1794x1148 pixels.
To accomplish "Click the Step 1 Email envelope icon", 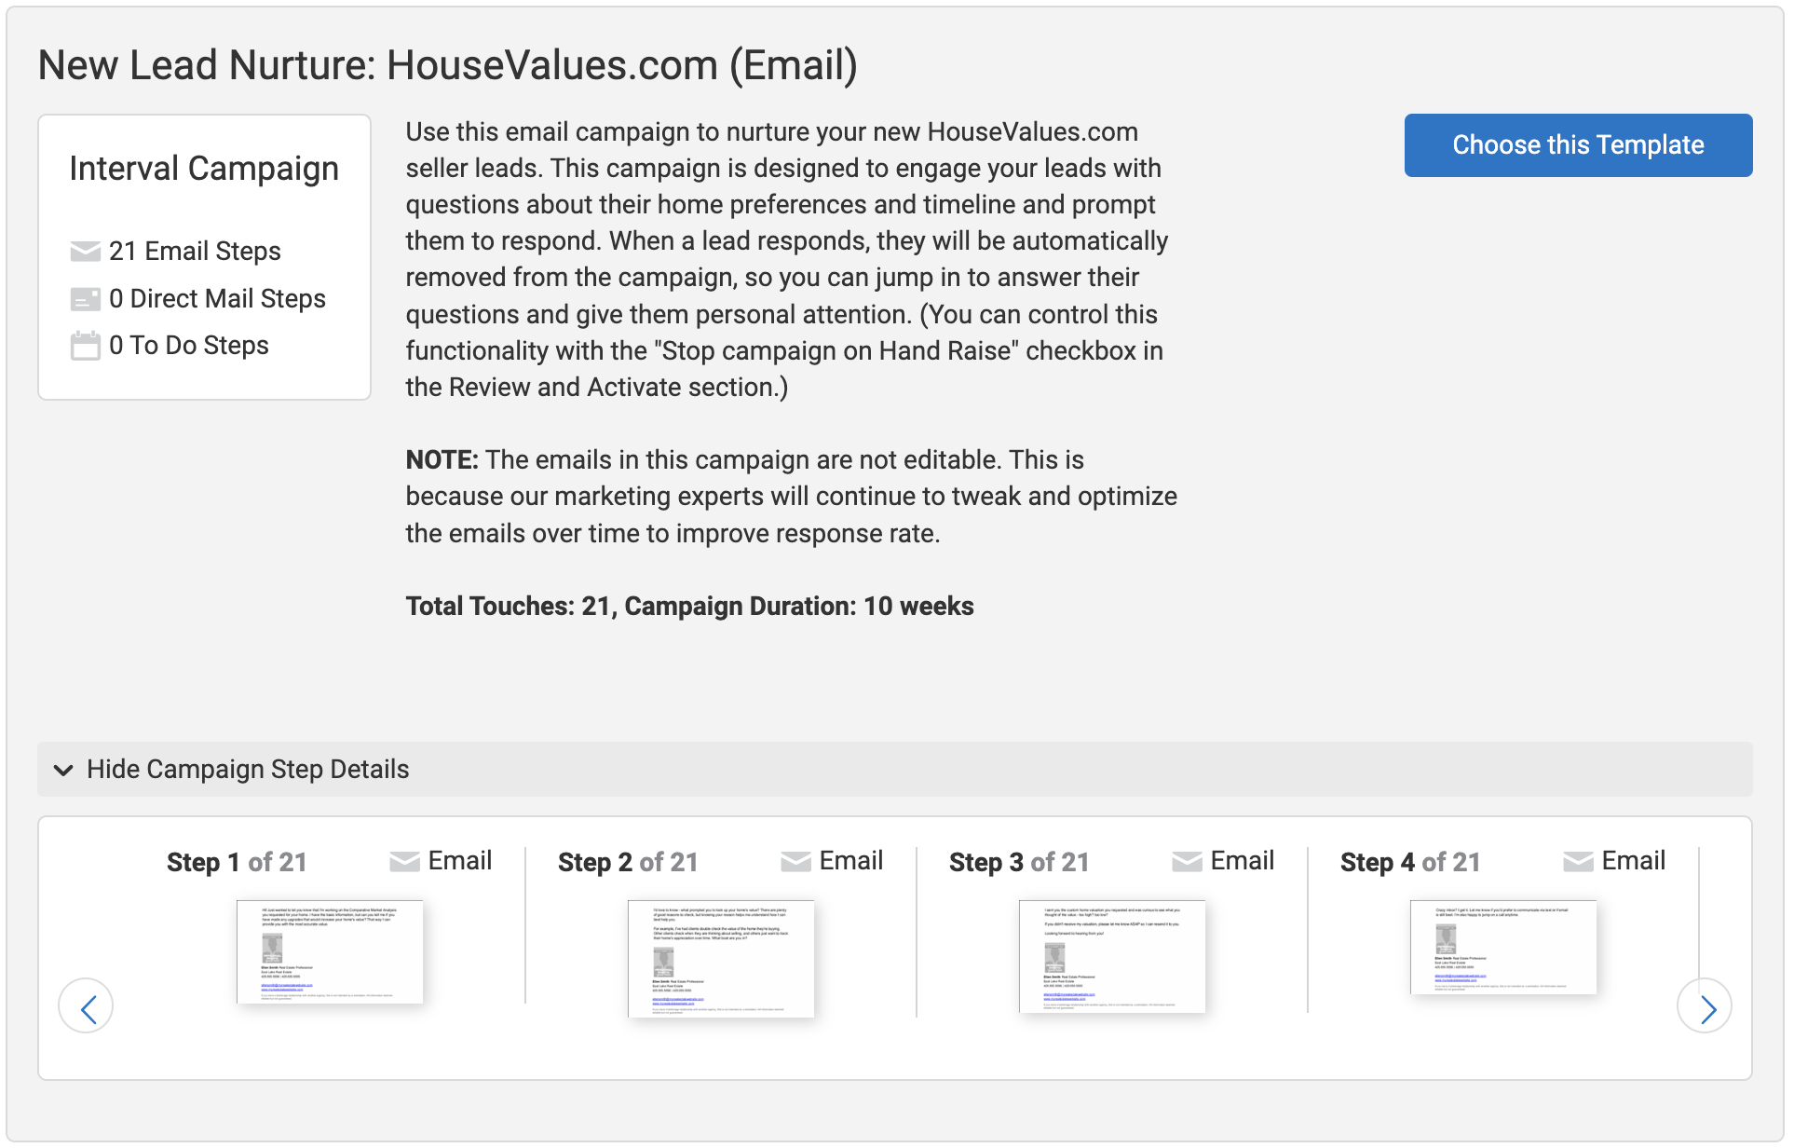I will 404,862.
